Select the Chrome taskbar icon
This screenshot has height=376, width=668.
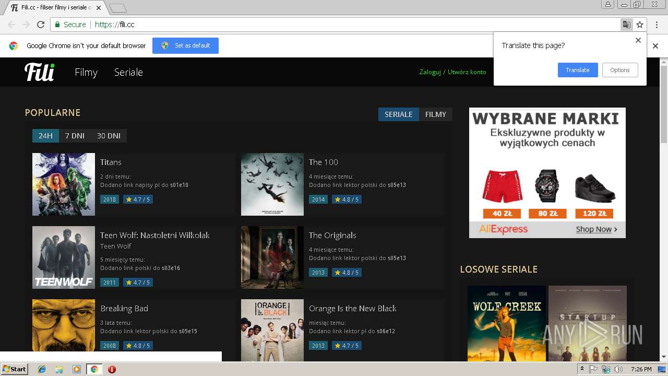click(94, 369)
